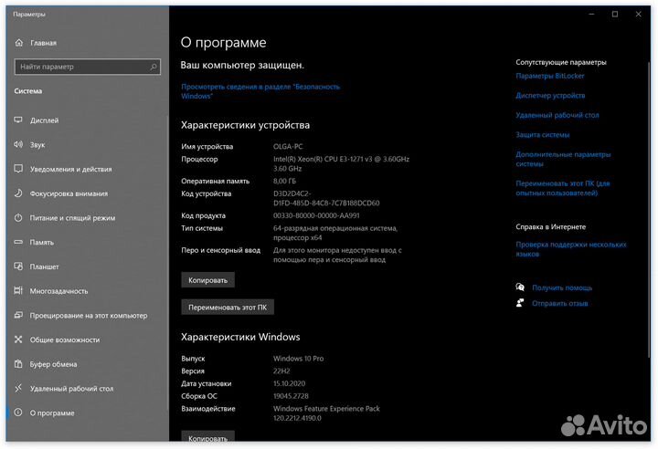Image resolution: width=658 pixels, height=449 pixels.
Task: Select О программе in sidebar
Action: click(x=52, y=412)
